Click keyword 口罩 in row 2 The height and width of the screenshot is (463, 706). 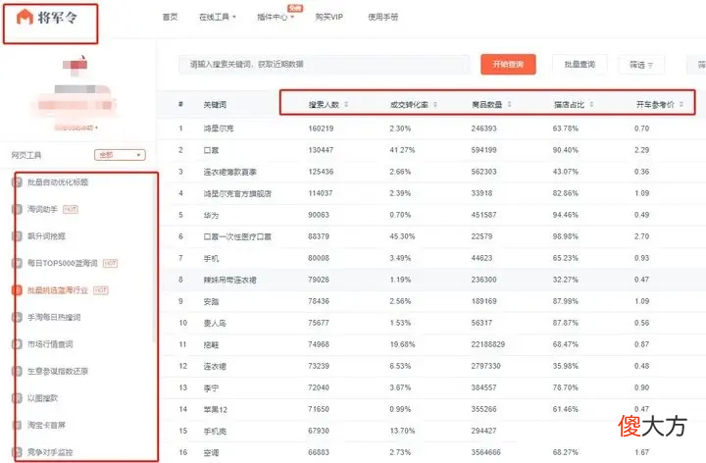coord(211,150)
